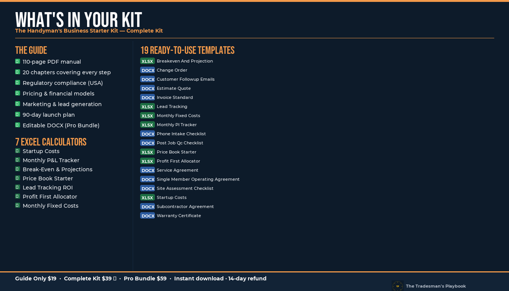Click the Estimate Quote template name
The height and width of the screenshot is (291, 509).
click(174, 88)
